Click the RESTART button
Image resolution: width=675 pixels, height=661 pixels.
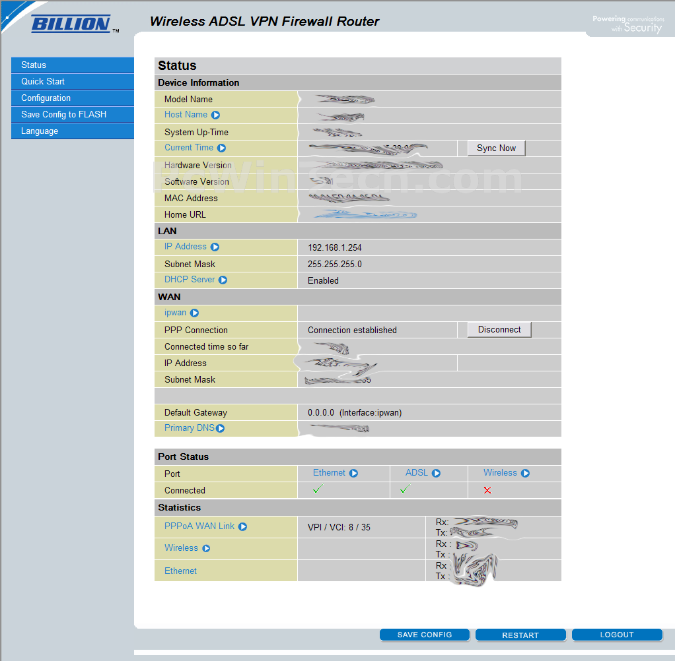click(x=520, y=635)
